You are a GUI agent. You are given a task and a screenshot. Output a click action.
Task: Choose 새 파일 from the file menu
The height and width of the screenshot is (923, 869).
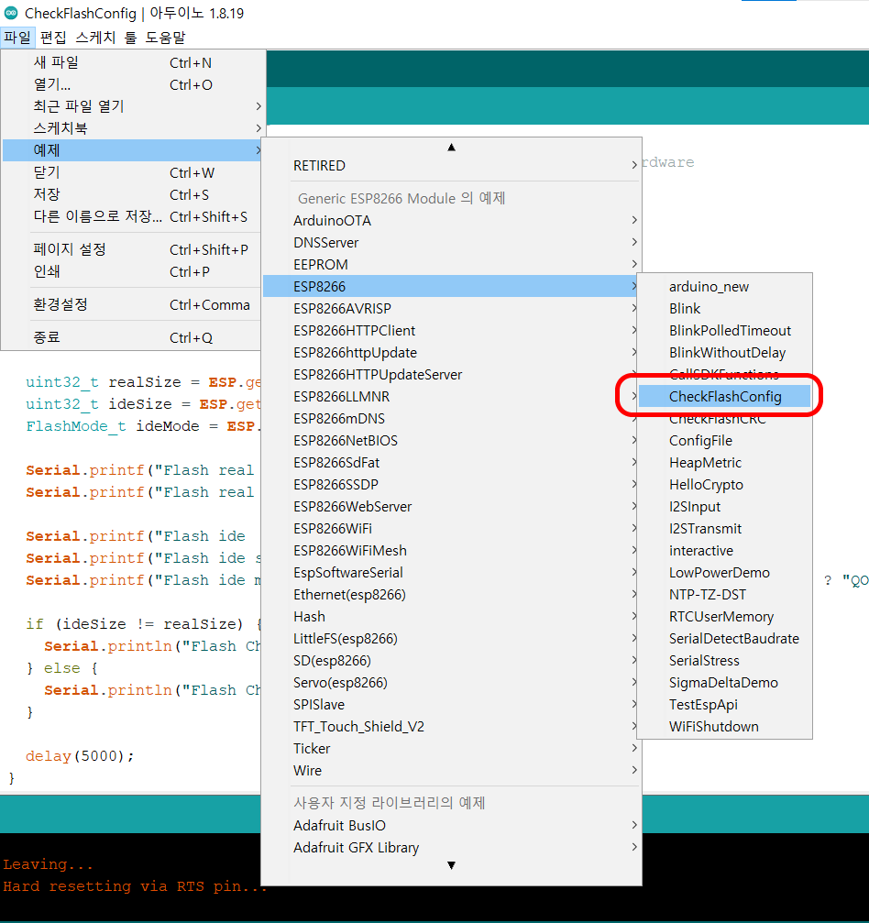[133, 62]
